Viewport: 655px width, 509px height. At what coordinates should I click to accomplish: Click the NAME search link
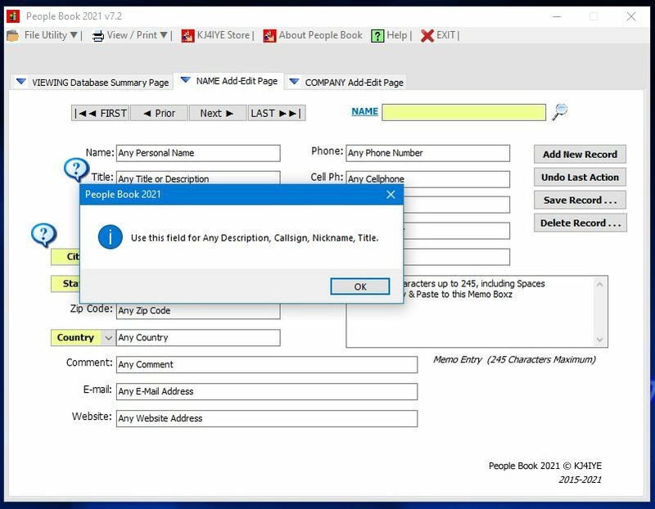(x=364, y=111)
